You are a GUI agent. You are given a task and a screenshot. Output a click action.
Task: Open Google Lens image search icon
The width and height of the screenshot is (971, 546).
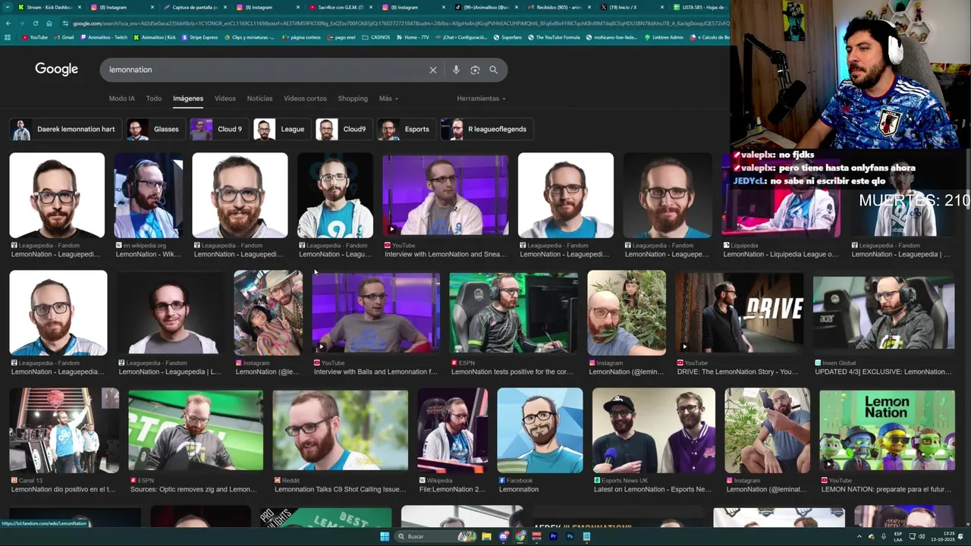(x=475, y=70)
